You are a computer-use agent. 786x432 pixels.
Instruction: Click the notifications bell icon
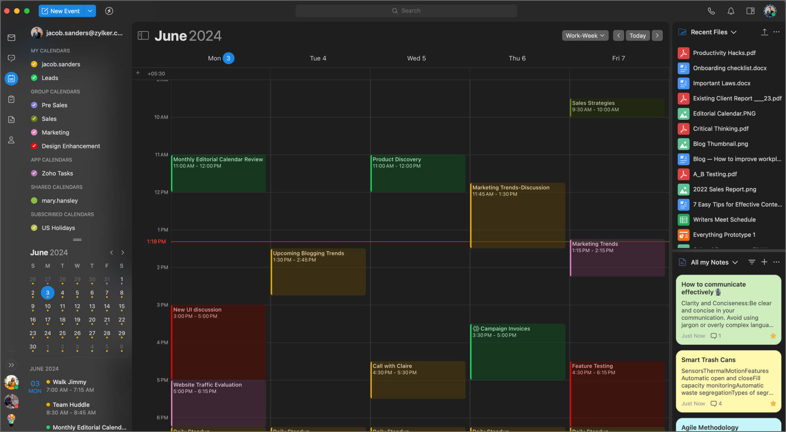[x=731, y=11]
